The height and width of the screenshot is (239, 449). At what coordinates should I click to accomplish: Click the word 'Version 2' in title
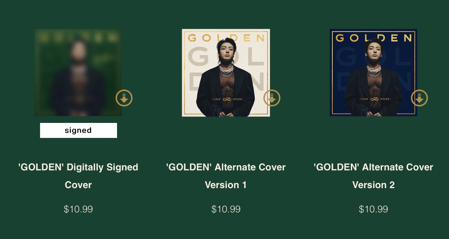click(373, 185)
